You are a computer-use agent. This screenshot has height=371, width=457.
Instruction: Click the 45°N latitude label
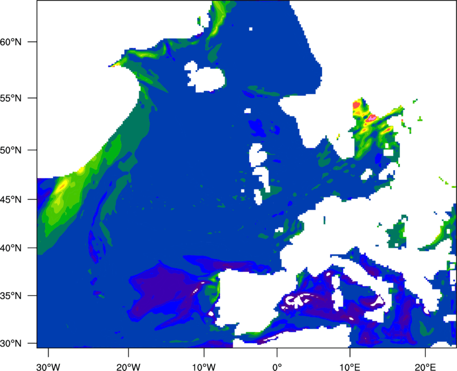[11, 199]
